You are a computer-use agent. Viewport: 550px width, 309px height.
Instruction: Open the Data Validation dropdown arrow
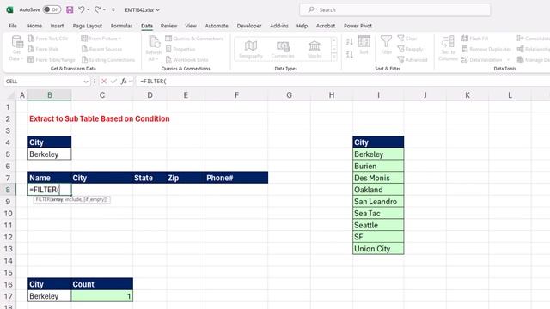click(x=508, y=60)
